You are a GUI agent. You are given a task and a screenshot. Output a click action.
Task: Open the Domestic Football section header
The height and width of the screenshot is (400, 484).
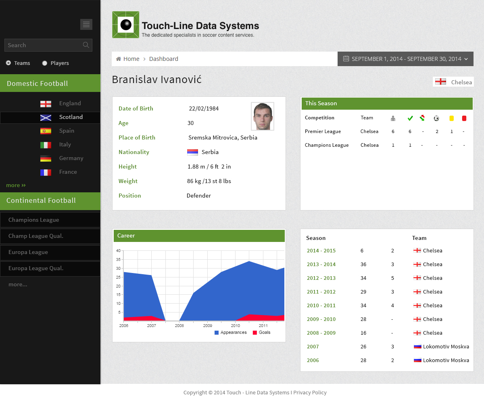pos(50,83)
